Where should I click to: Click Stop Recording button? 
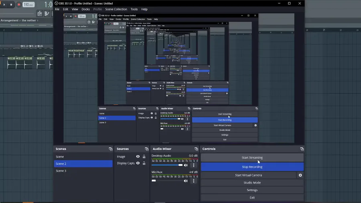point(252,167)
